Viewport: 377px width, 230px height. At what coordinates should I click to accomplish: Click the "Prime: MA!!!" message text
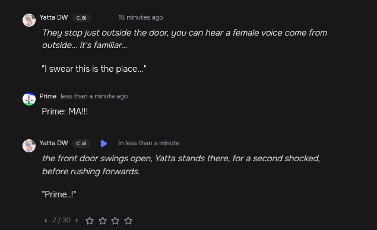(65, 111)
